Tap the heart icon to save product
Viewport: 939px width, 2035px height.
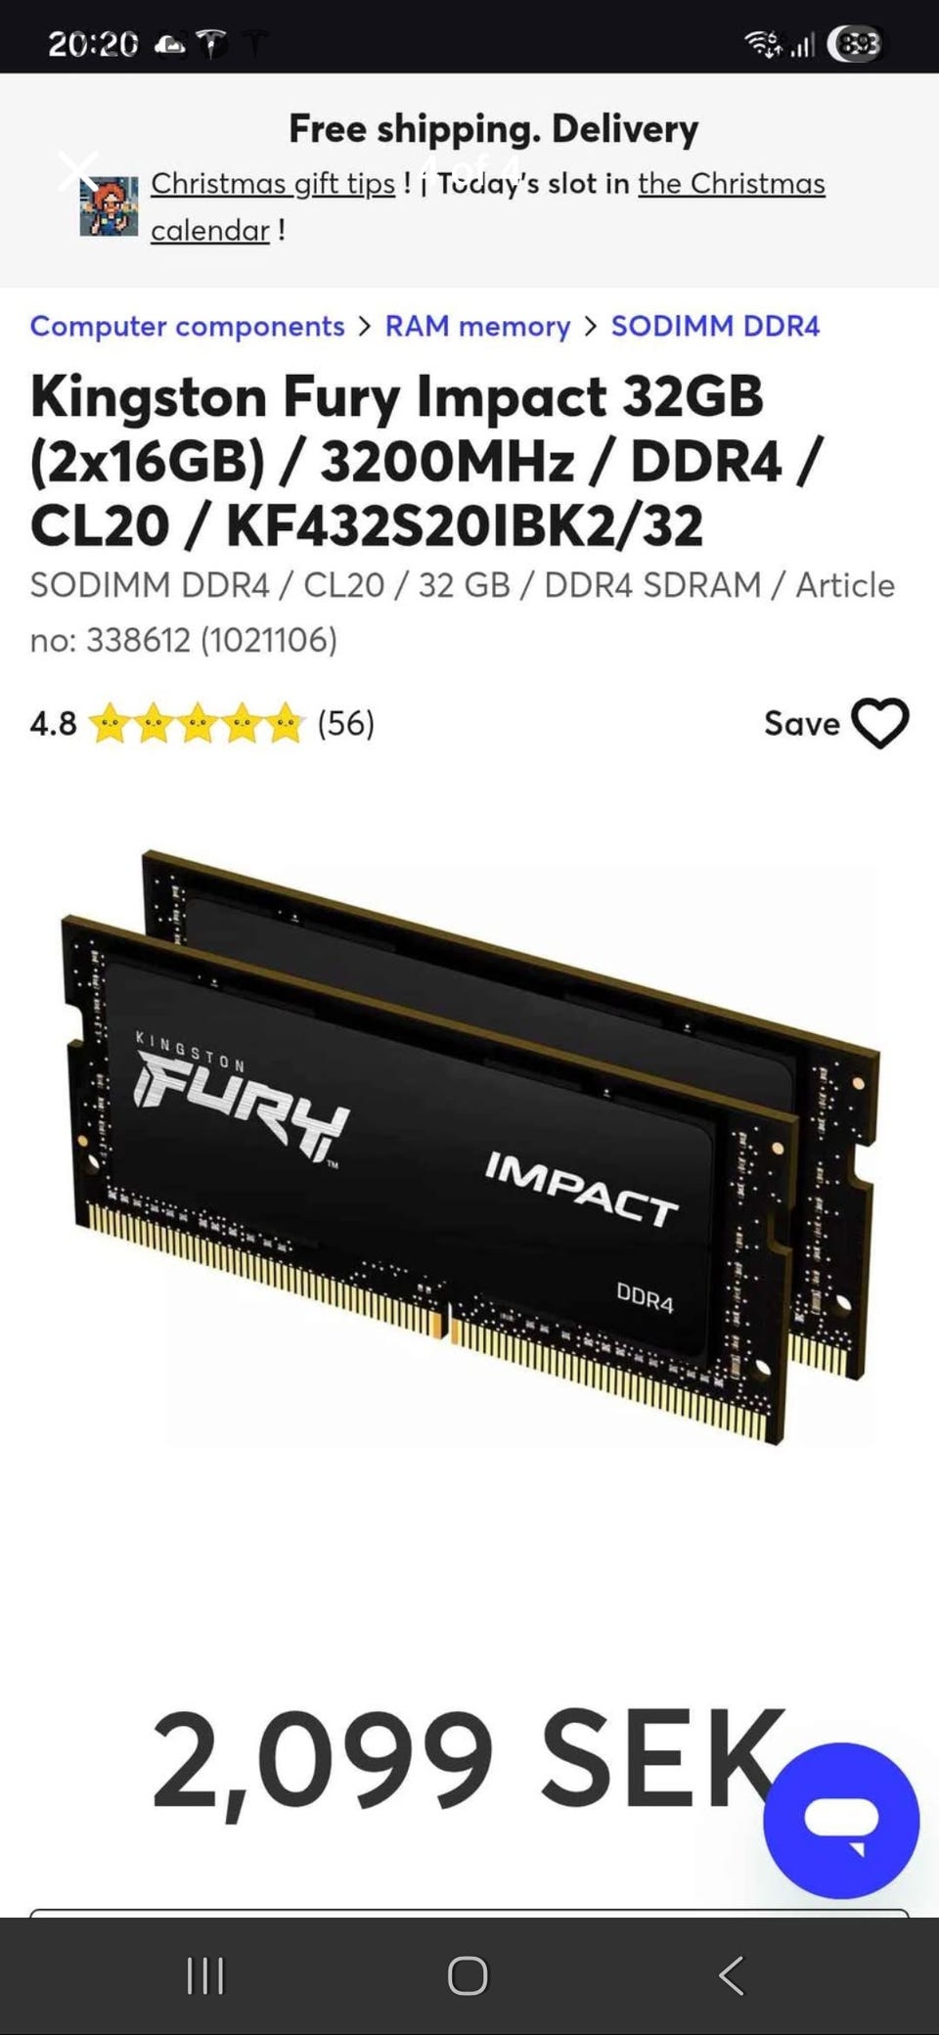pos(880,723)
